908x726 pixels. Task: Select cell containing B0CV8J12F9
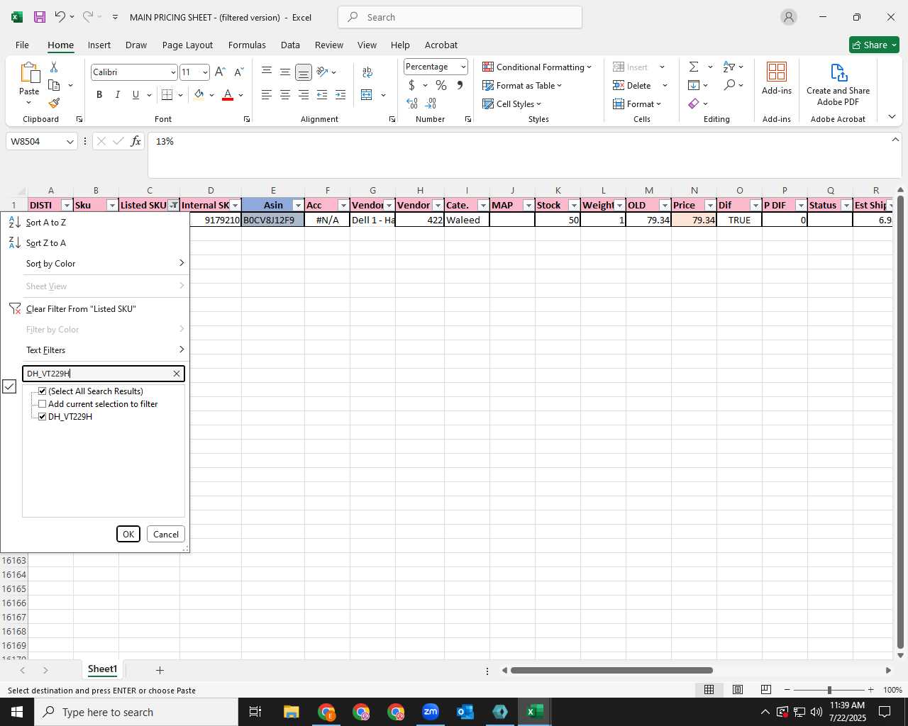pyautogui.click(x=273, y=220)
